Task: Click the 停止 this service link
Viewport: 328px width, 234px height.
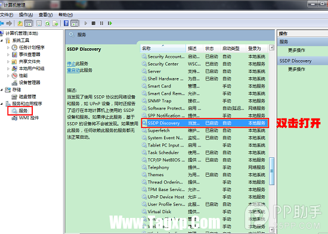Action: pos(71,64)
